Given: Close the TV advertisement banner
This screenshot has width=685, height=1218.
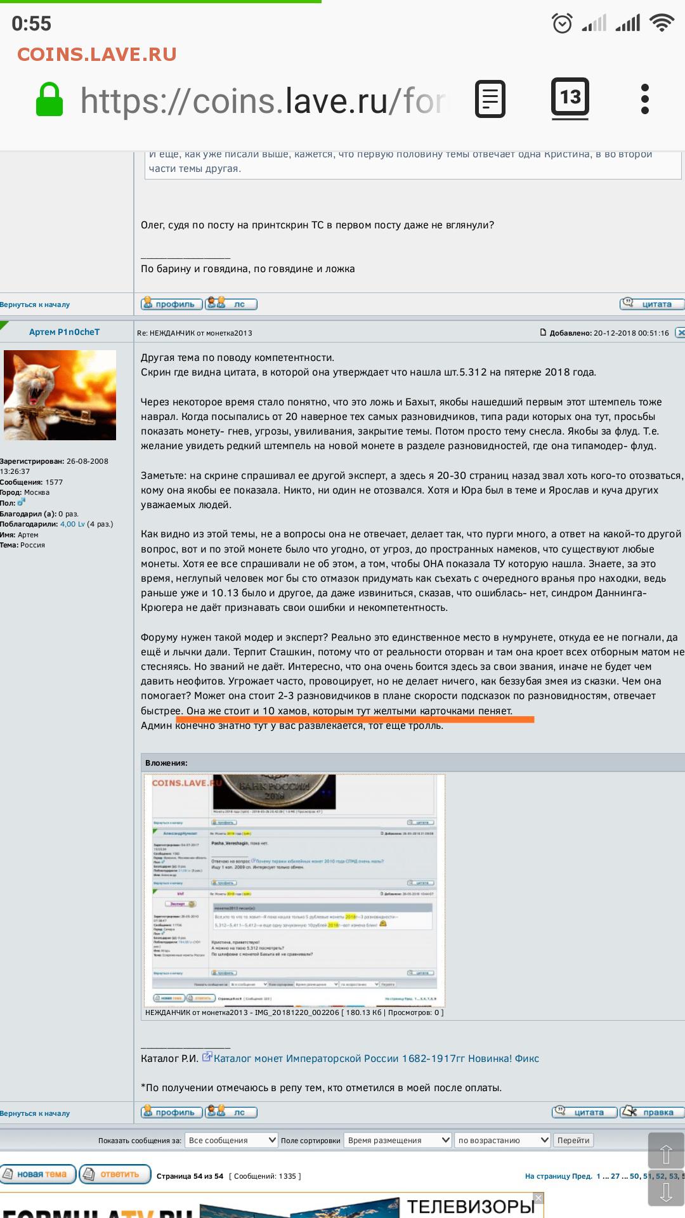Looking at the screenshot, I should pos(538,1198).
